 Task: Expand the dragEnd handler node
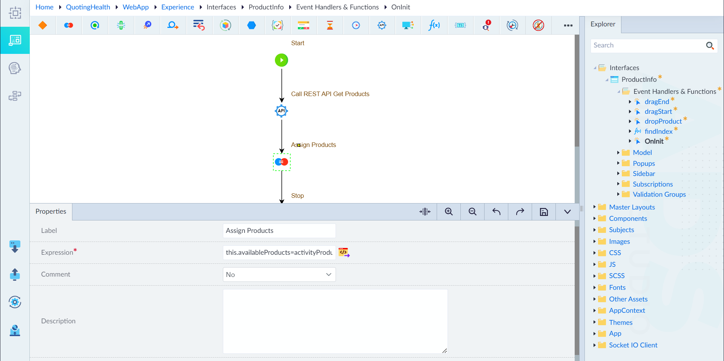point(630,102)
